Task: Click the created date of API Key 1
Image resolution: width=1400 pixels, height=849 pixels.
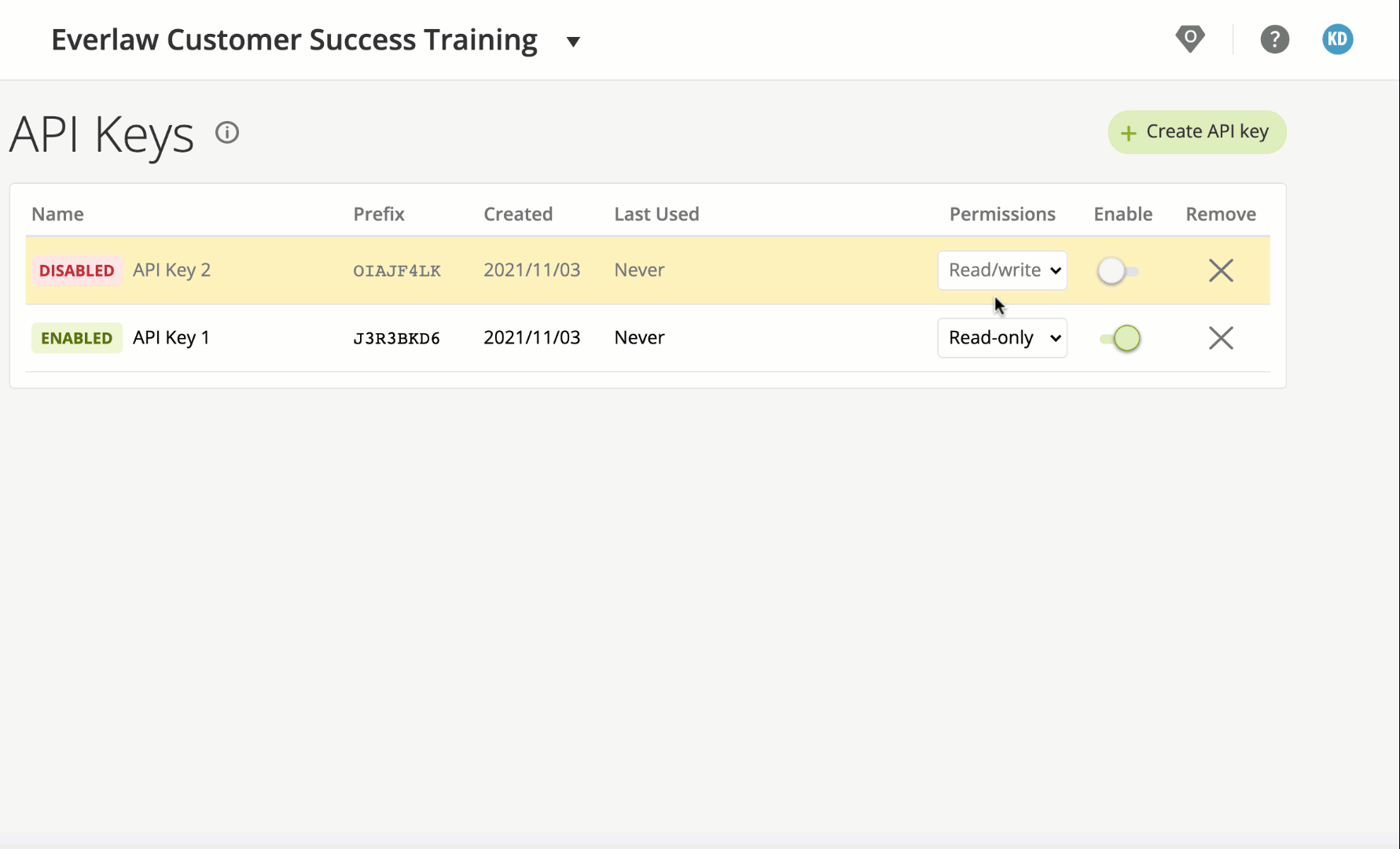Action: point(532,338)
